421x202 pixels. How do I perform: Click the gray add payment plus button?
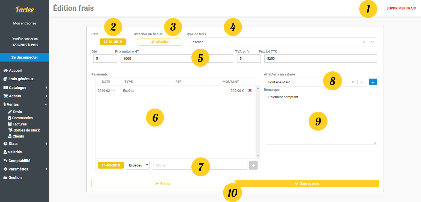point(253,165)
